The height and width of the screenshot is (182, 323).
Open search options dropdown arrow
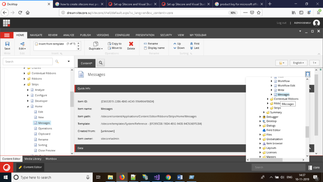[68, 62]
